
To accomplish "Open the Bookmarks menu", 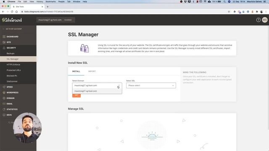I will coord(50,2).
